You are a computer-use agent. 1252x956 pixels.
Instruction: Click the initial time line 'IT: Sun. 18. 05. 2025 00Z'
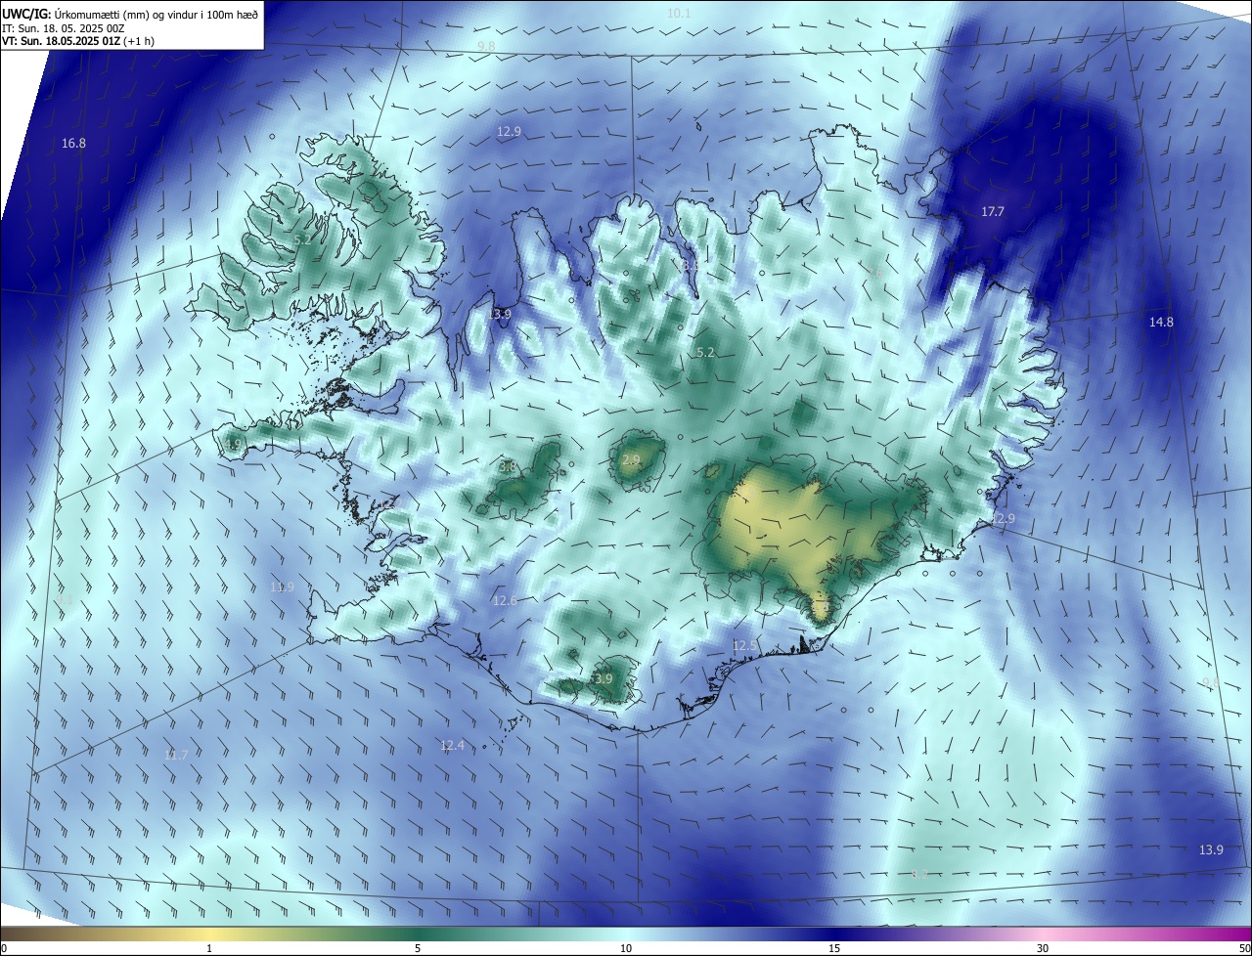click(63, 28)
